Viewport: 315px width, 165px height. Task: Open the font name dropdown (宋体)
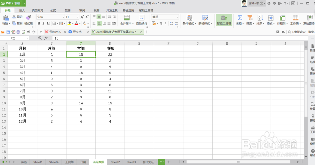tap(64, 17)
